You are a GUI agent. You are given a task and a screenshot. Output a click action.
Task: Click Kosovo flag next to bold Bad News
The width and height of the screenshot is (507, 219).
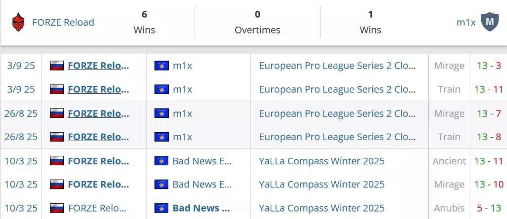tap(161, 208)
